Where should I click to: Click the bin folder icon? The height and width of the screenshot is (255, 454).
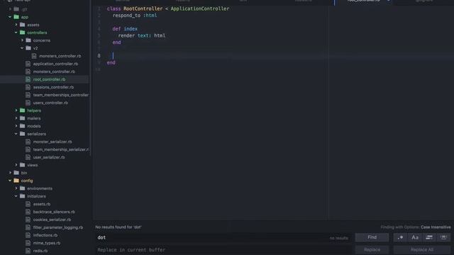pos(16,173)
